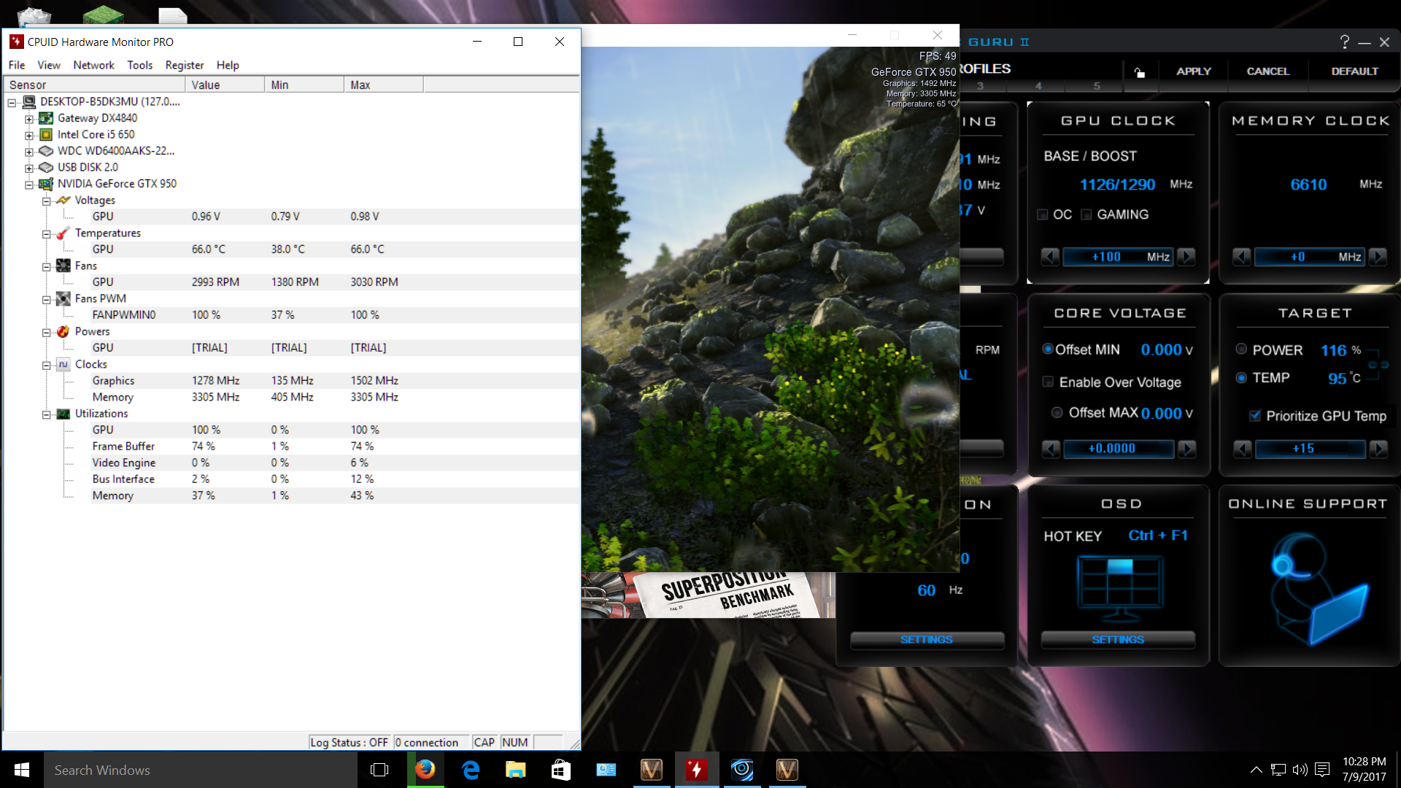The width and height of the screenshot is (1401, 788).
Task: Click the Windows Start button
Action: (x=22, y=770)
